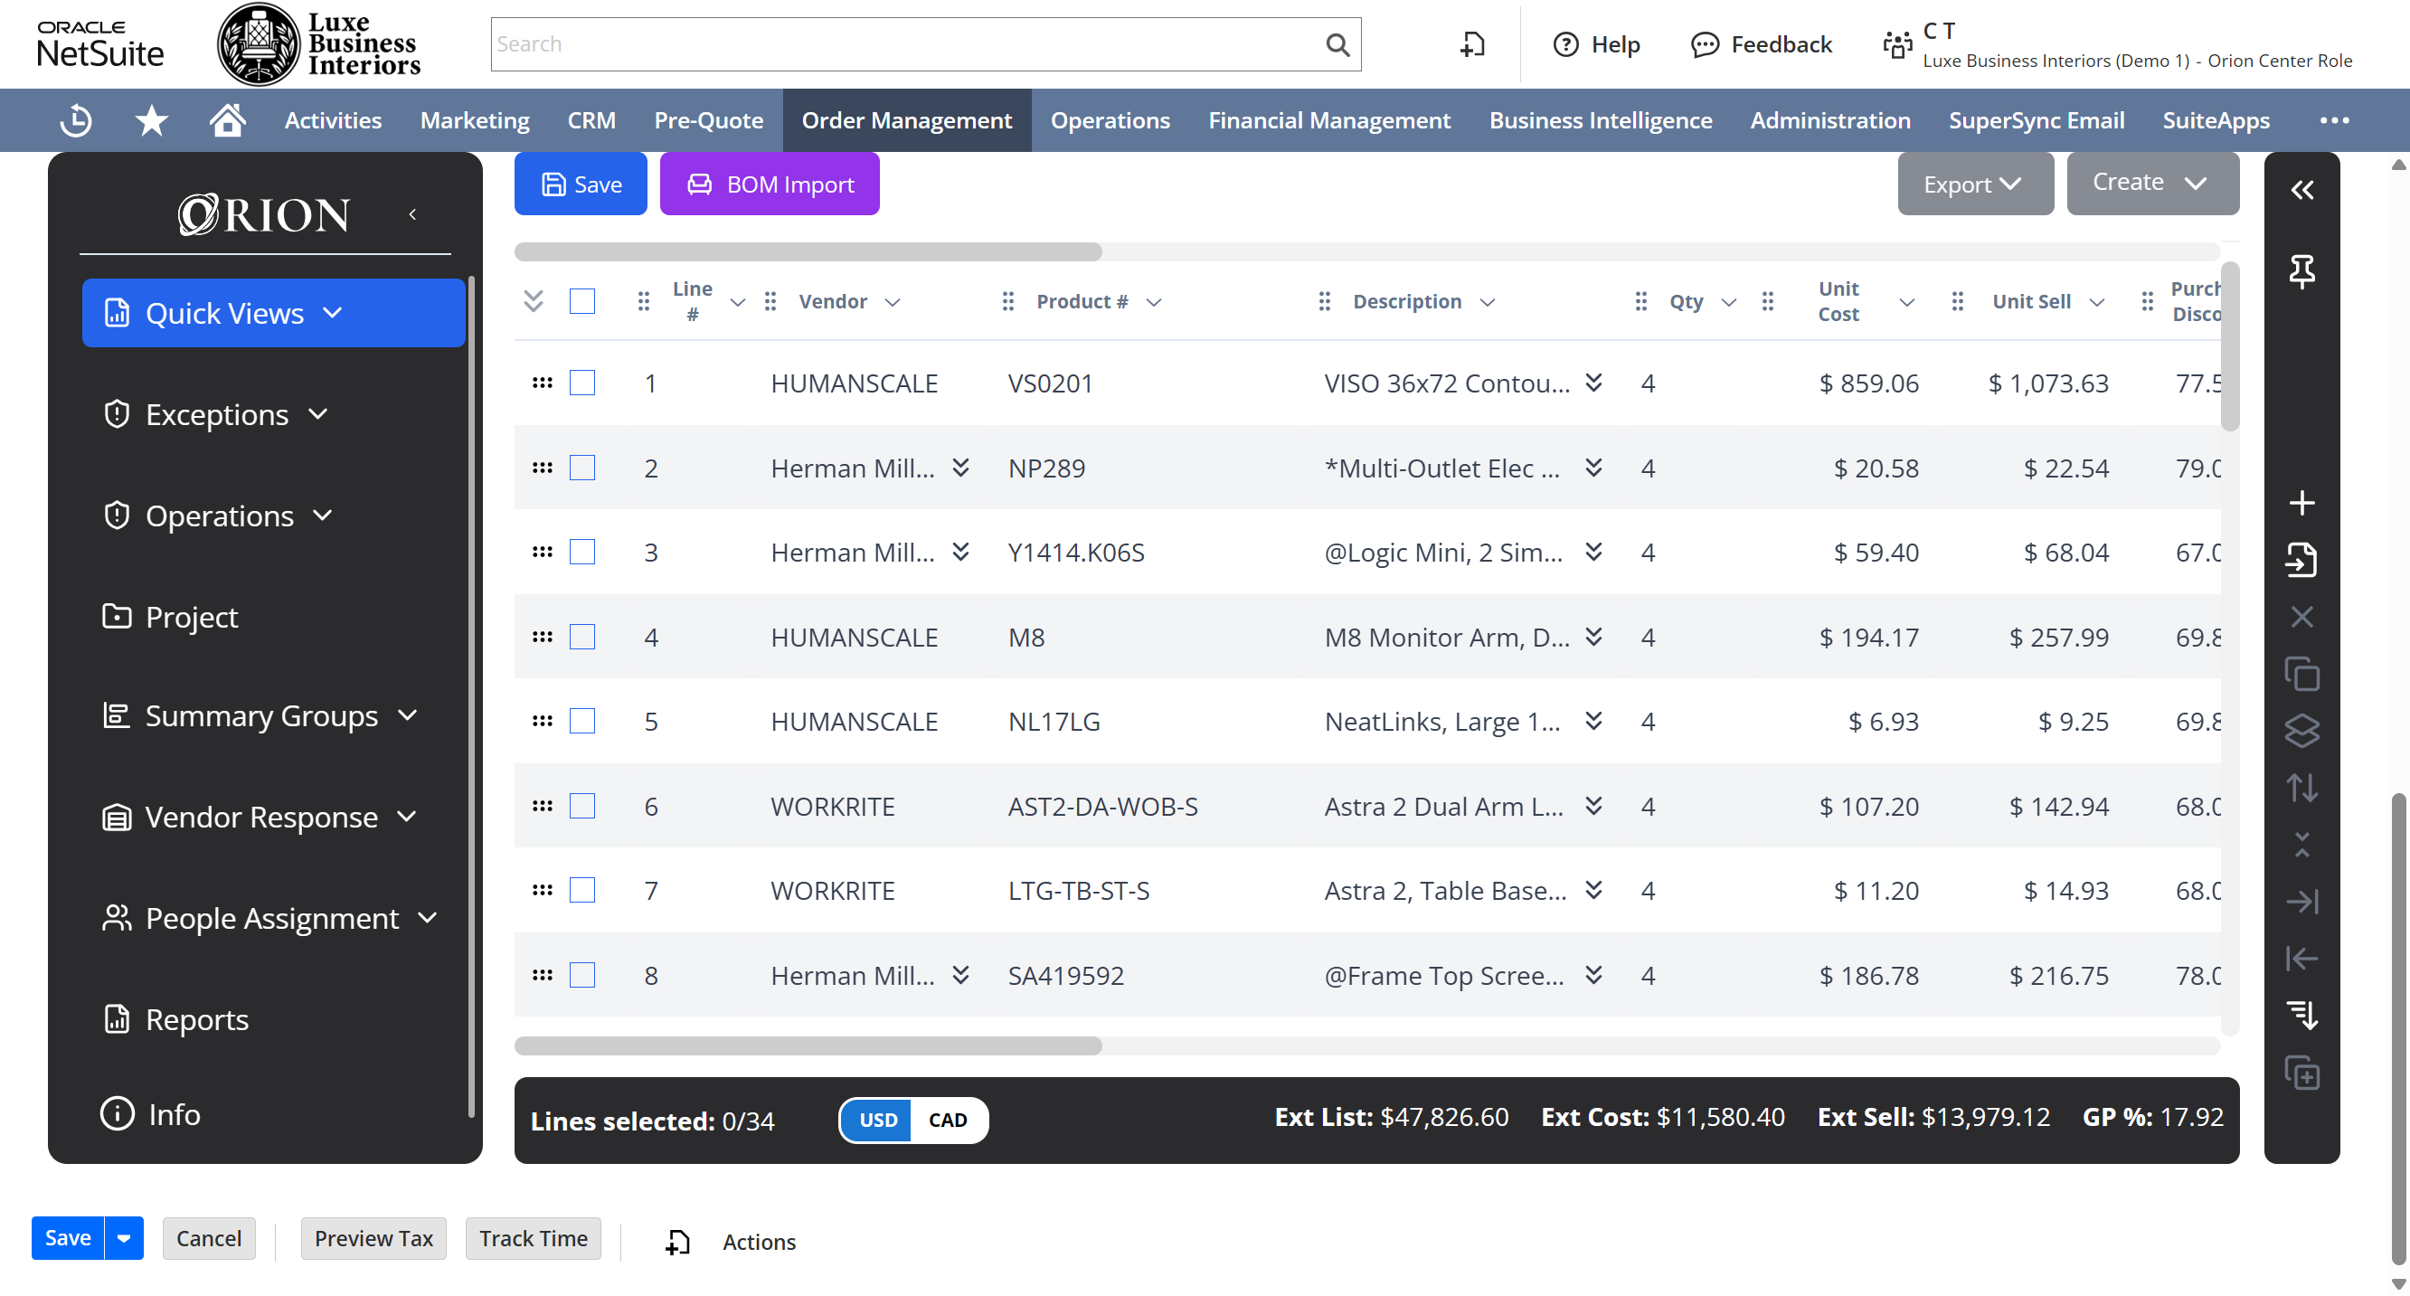Check the checkbox on line 1 HUMANSCALE
The height and width of the screenshot is (1296, 2410).
(581, 383)
